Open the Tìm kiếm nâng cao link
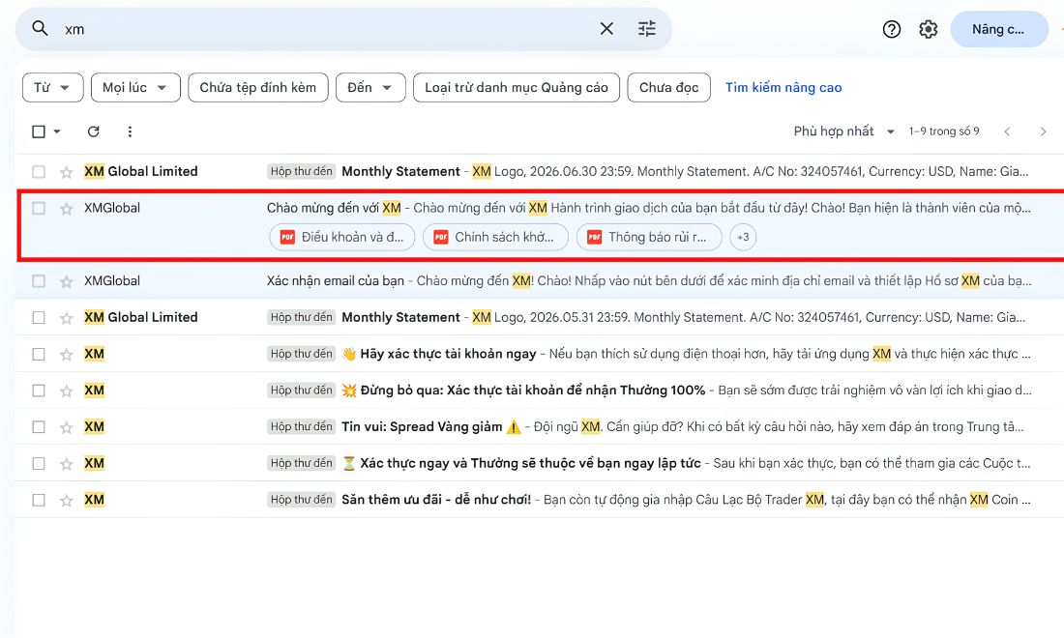This screenshot has height=638, width=1064. point(783,87)
